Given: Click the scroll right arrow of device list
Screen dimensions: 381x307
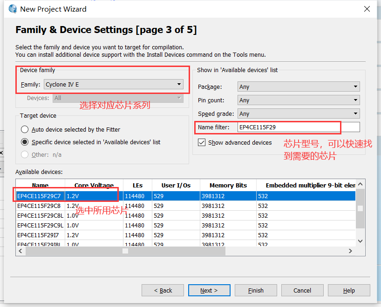Looking at the screenshot, I should pos(350,251).
